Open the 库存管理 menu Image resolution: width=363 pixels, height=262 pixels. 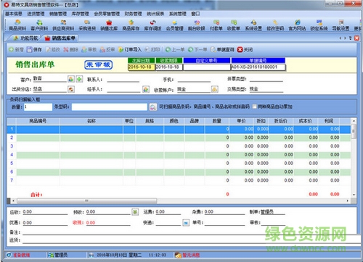[x=81, y=14]
